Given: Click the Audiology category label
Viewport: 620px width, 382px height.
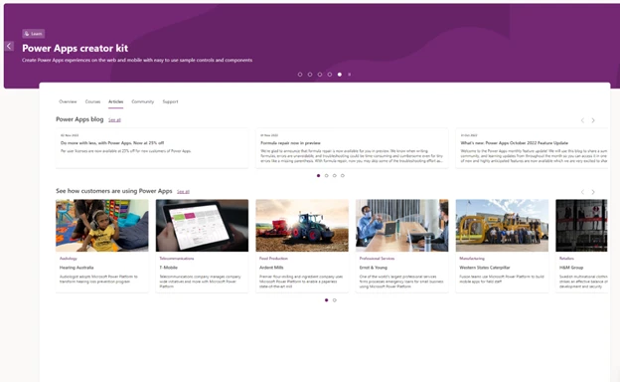Looking at the screenshot, I should [x=68, y=259].
